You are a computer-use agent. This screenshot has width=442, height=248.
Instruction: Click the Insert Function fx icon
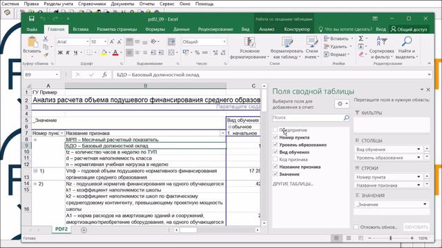pyautogui.click(x=104, y=74)
